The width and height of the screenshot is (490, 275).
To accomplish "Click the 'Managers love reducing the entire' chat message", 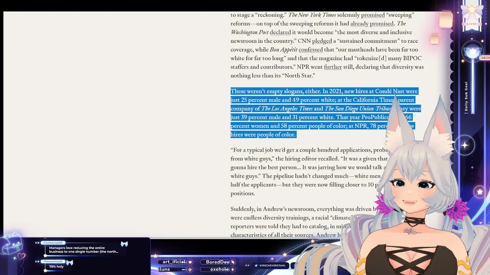I will pos(83,250).
